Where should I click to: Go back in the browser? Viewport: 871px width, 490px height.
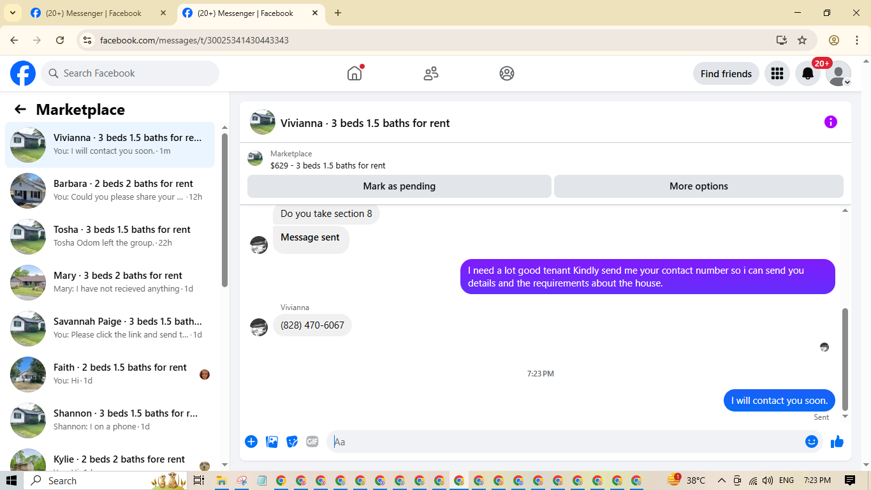14,40
